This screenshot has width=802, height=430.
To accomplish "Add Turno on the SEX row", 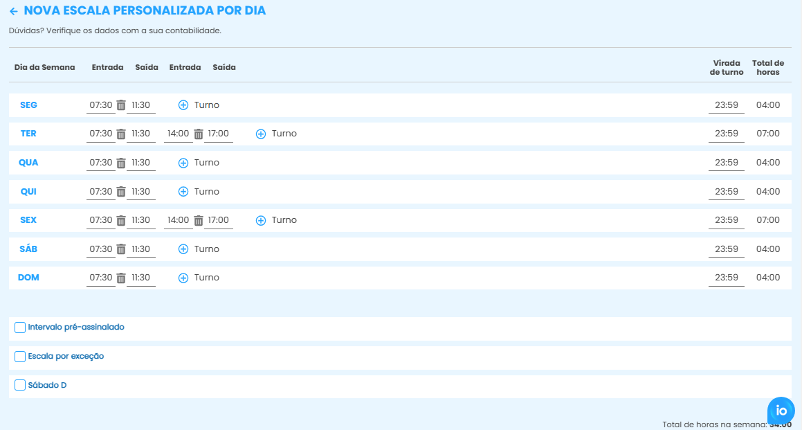I will coord(261,220).
